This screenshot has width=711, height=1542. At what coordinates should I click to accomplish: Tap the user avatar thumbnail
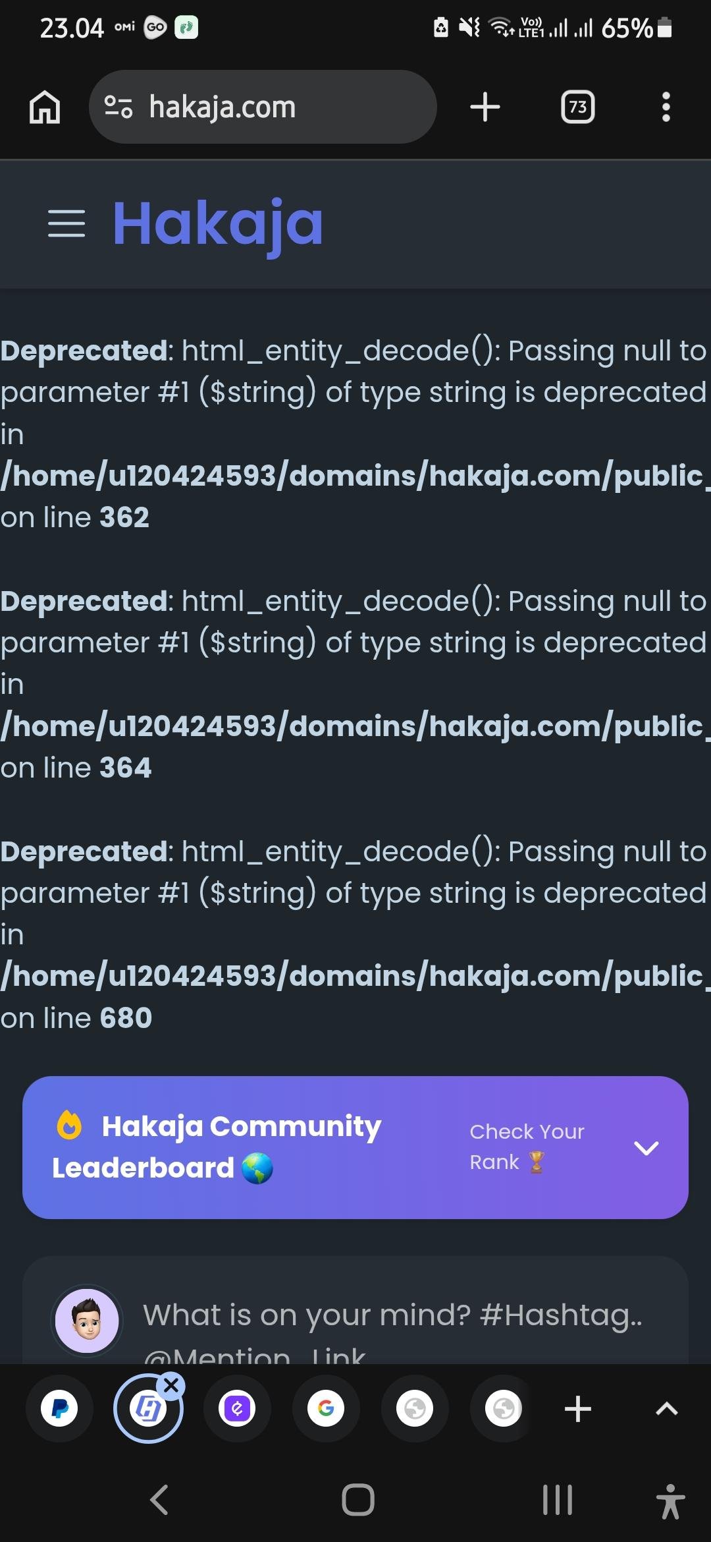click(x=87, y=1320)
